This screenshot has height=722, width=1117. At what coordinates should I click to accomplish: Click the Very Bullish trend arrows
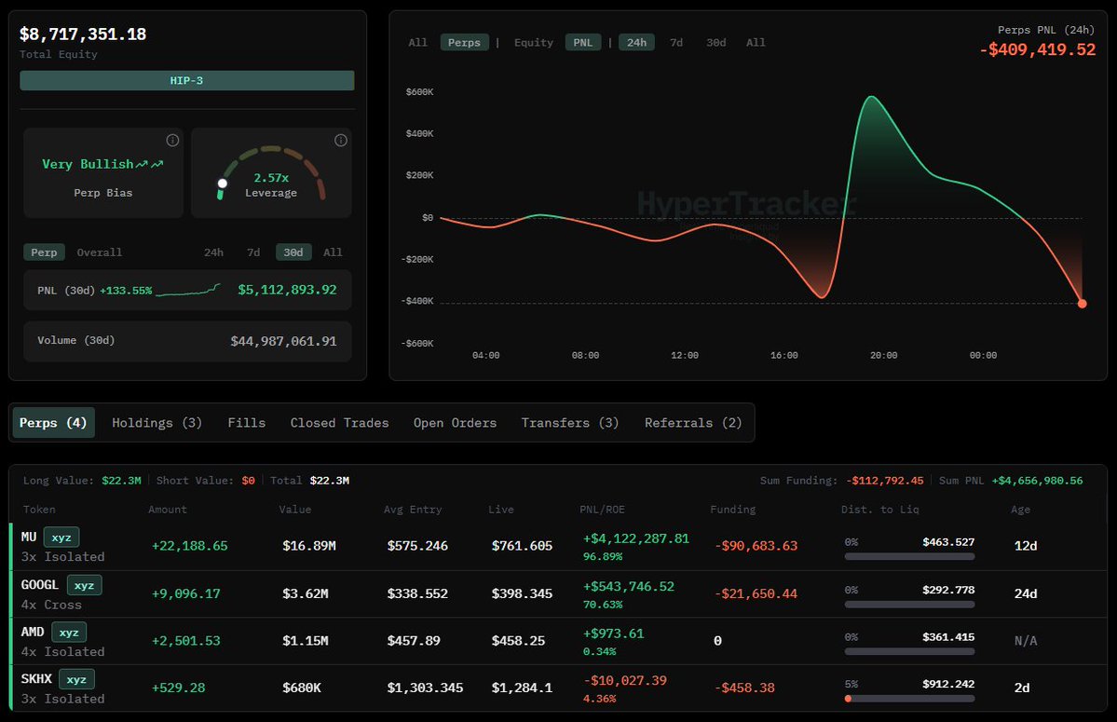pos(150,165)
